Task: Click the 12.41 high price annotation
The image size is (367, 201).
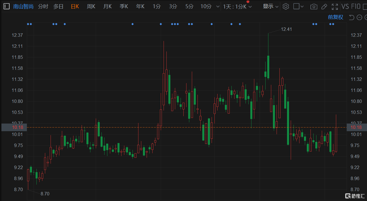Action: pos(286,29)
